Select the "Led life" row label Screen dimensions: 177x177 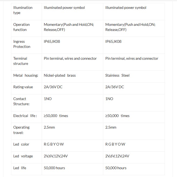[x=20, y=168]
